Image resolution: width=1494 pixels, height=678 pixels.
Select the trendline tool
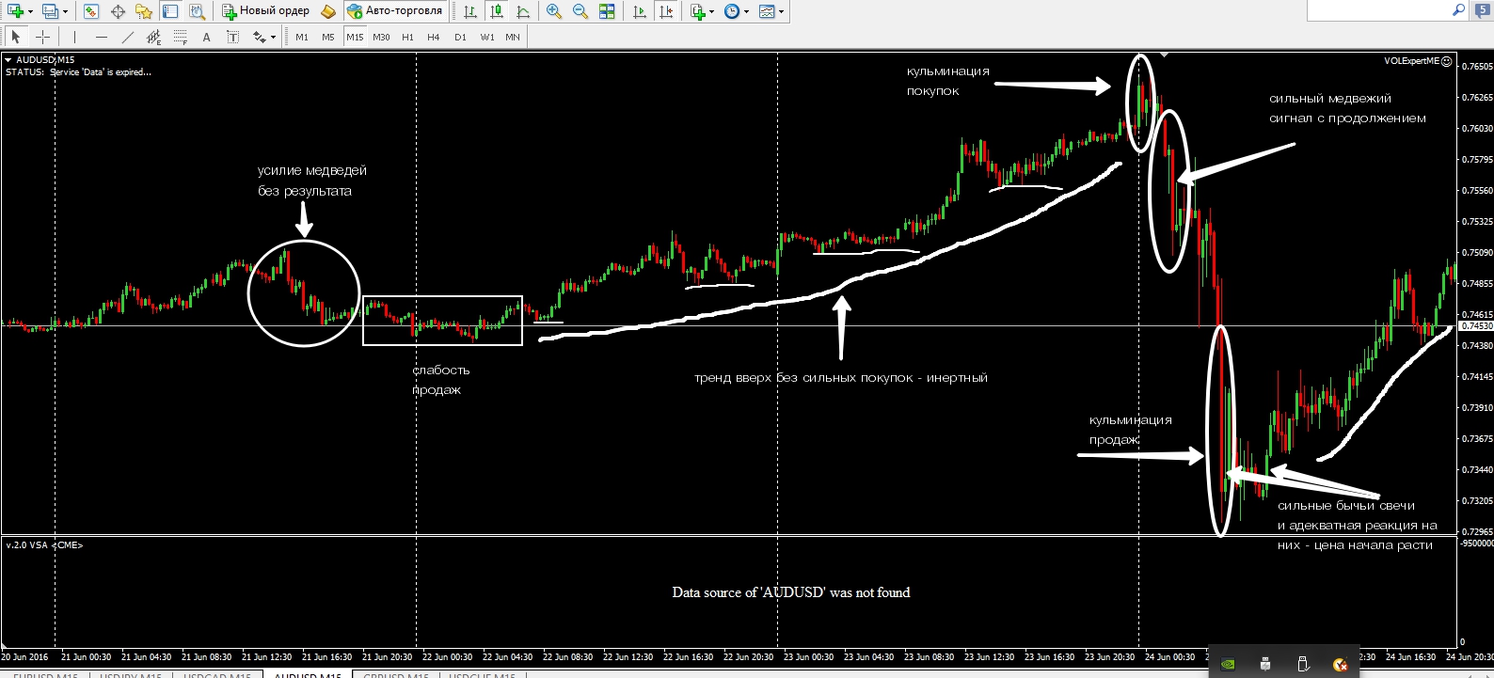click(x=127, y=37)
